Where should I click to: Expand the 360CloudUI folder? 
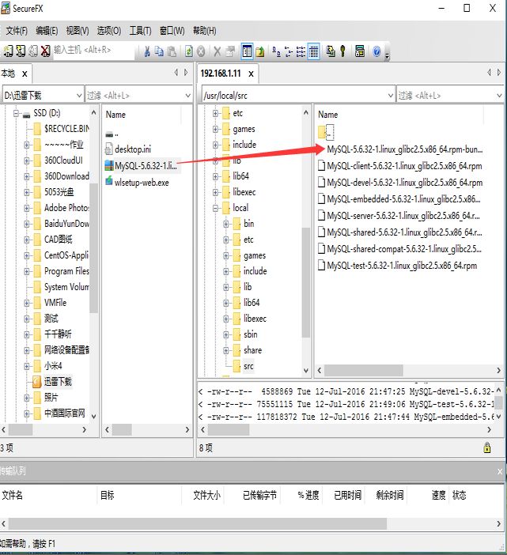pyautogui.click(x=27, y=160)
